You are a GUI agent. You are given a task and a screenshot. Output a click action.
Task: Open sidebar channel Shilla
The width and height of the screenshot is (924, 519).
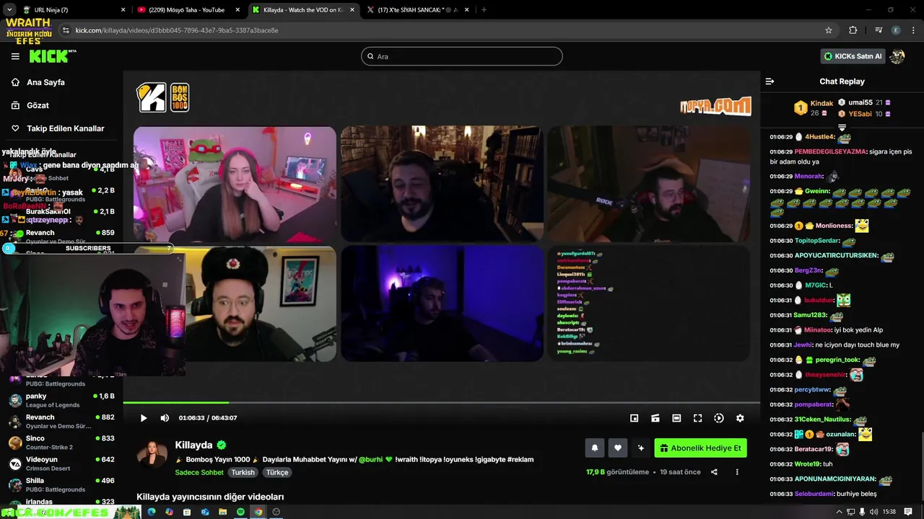click(61, 484)
